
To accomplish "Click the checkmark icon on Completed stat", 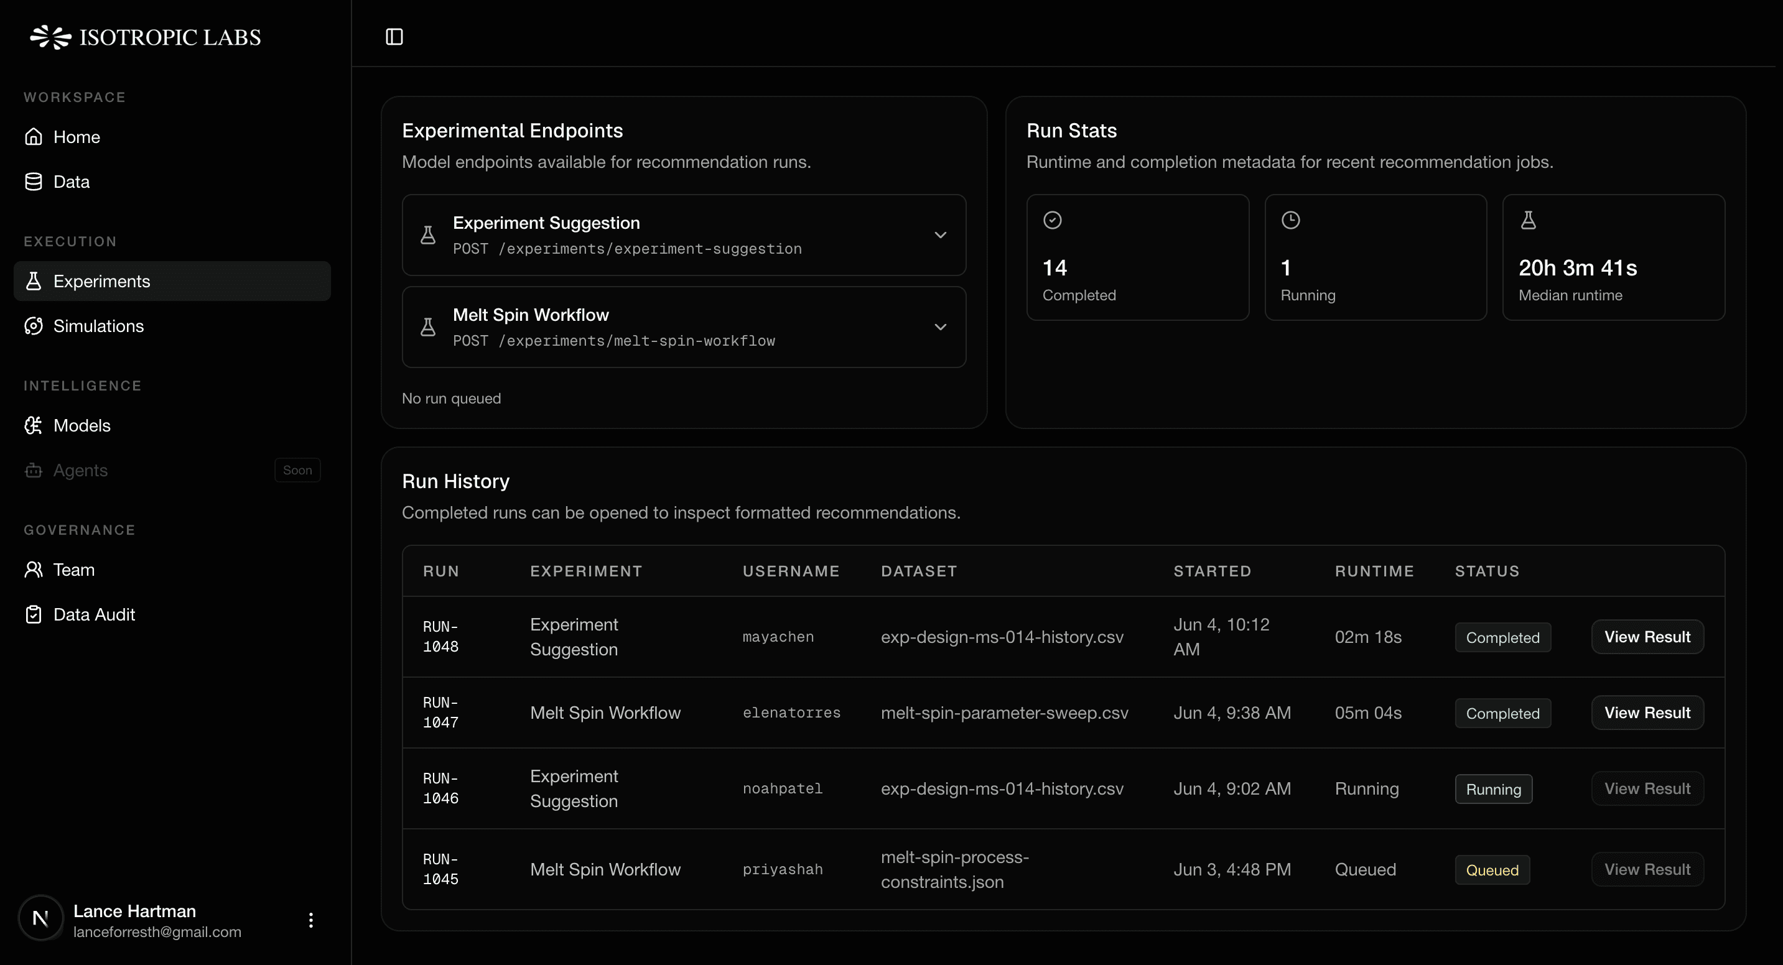I will tap(1053, 220).
